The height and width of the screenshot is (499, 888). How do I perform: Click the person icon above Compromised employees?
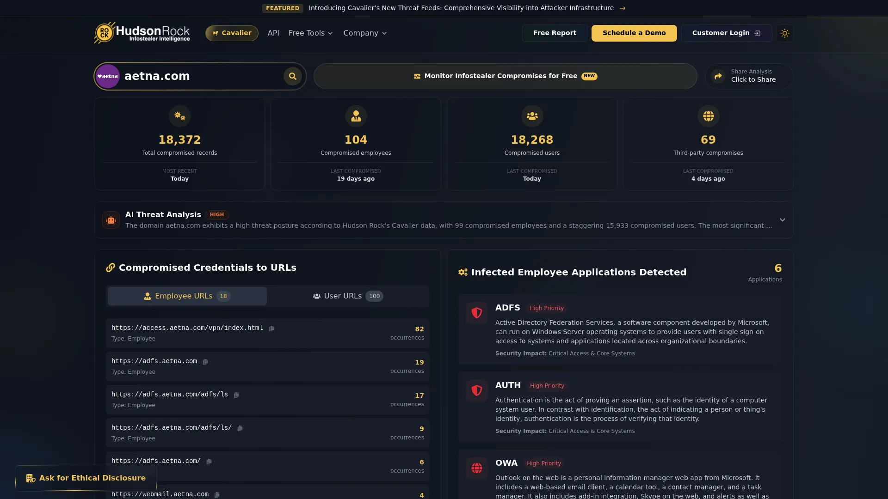coord(356,116)
